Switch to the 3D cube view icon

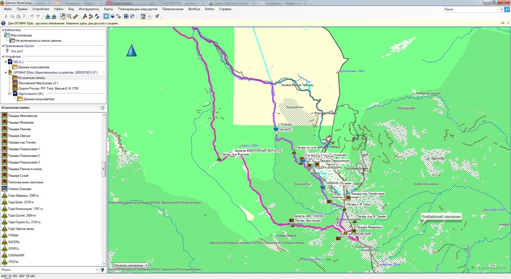click(112, 16)
